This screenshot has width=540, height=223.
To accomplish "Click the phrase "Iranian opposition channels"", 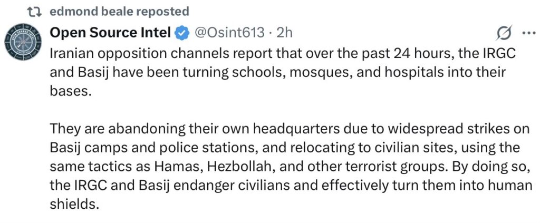I will pyautogui.click(x=119, y=53).
